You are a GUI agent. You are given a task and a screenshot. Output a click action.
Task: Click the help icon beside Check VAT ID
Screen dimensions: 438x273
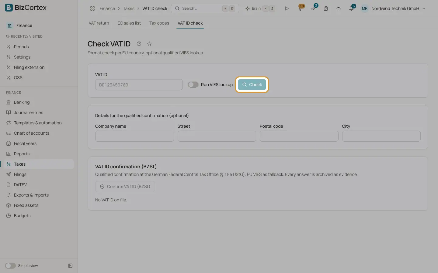click(139, 44)
